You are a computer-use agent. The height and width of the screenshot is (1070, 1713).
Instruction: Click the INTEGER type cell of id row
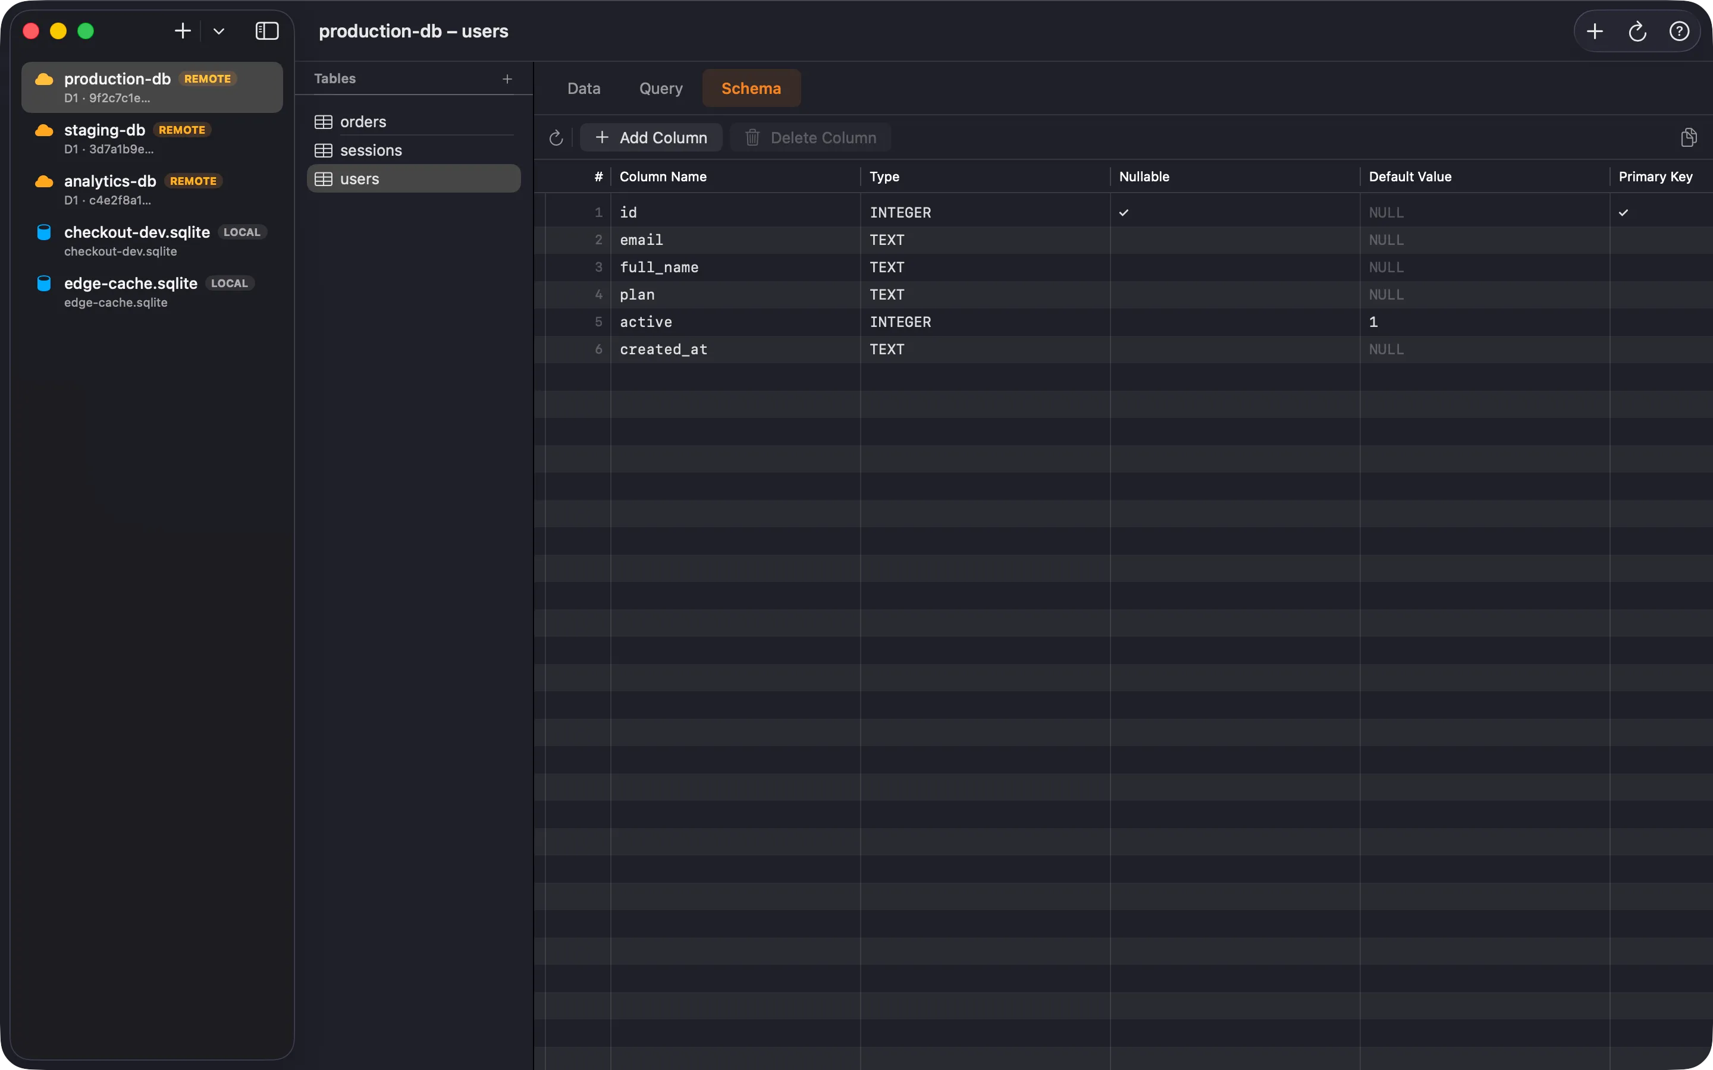(986, 212)
